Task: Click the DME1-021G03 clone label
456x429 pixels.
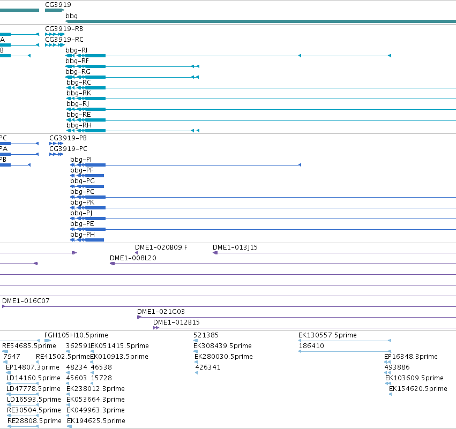Action: pos(161,312)
